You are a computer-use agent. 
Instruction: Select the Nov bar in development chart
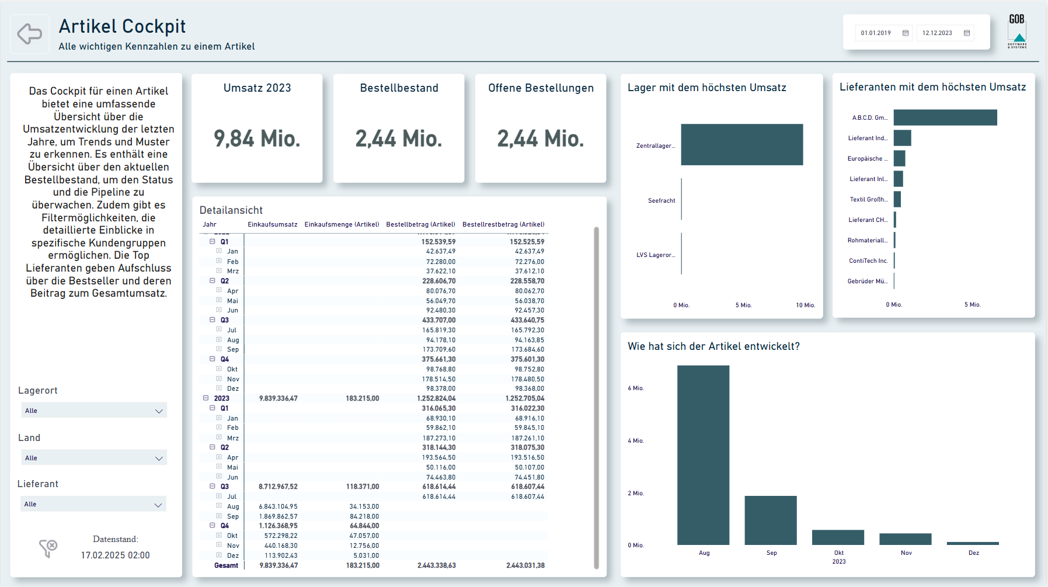906,539
